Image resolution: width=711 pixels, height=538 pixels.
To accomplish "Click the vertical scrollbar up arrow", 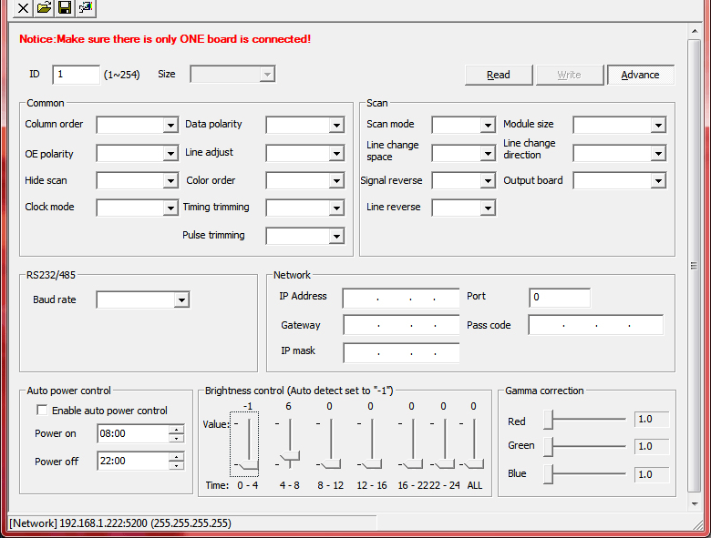I will [695, 31].
